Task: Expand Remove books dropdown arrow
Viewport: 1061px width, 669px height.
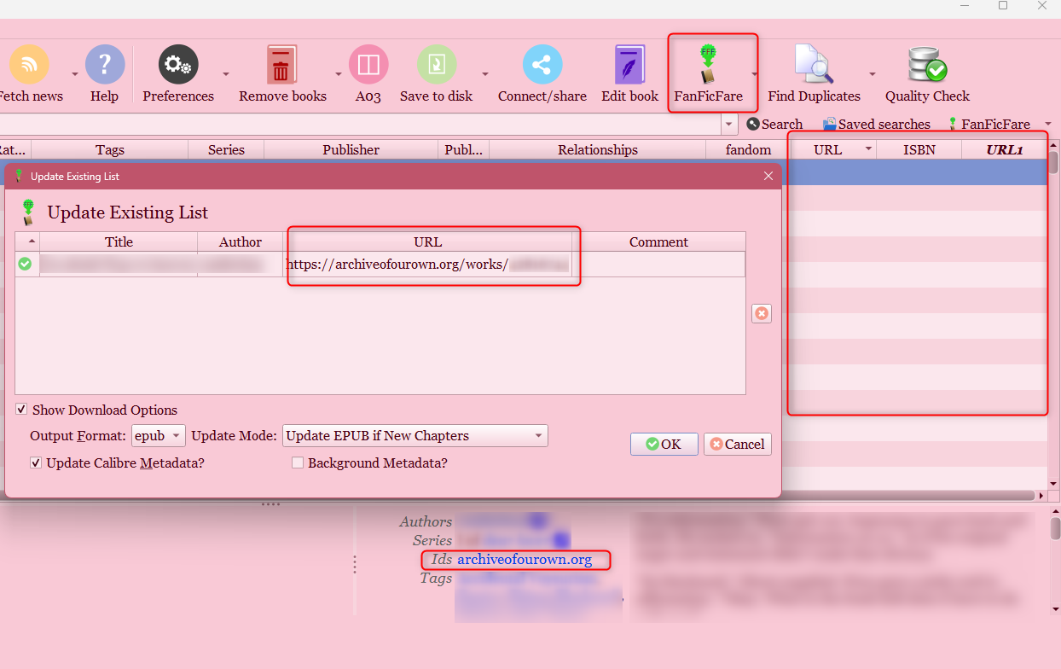Action: tap(339, 74)
